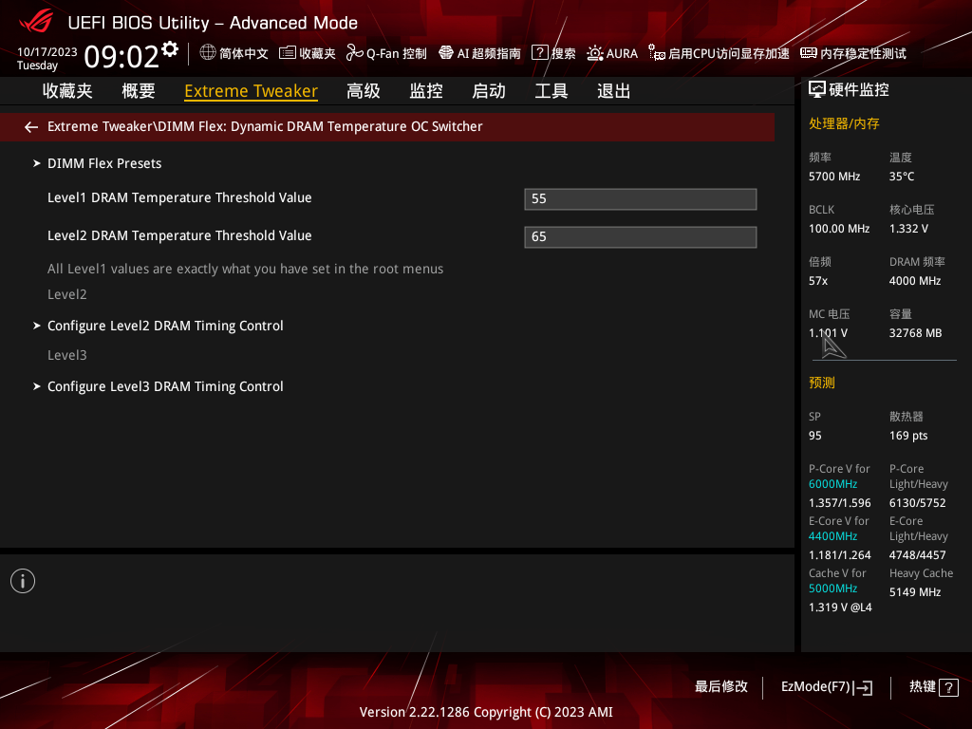
Task: Click the settings gear beside the clock
Action: coord(170,48)
